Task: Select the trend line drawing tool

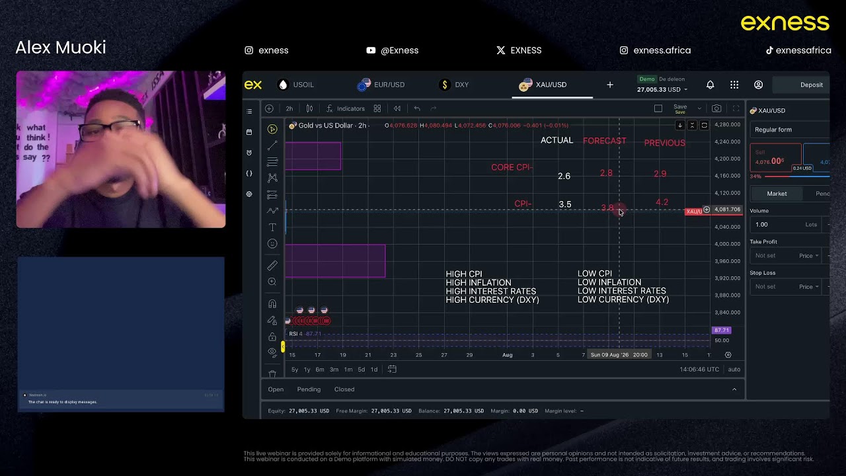Action: (x=272, y=145)
